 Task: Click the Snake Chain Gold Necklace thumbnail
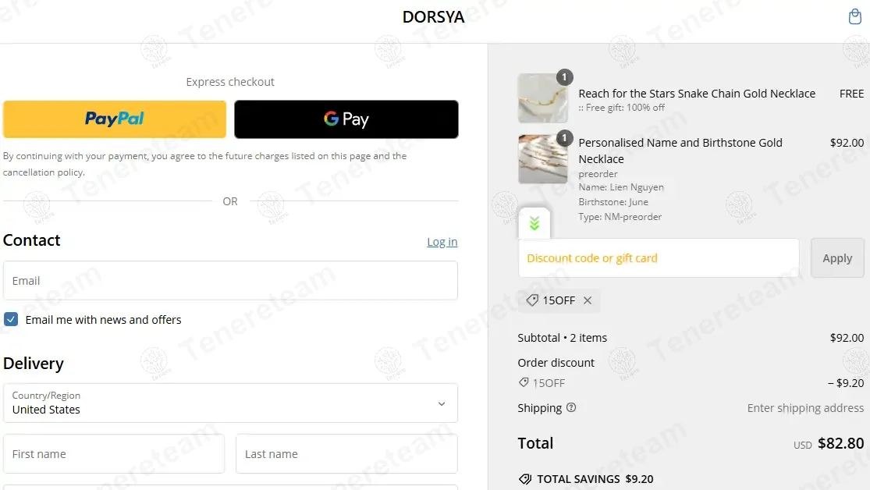(543, 98)
